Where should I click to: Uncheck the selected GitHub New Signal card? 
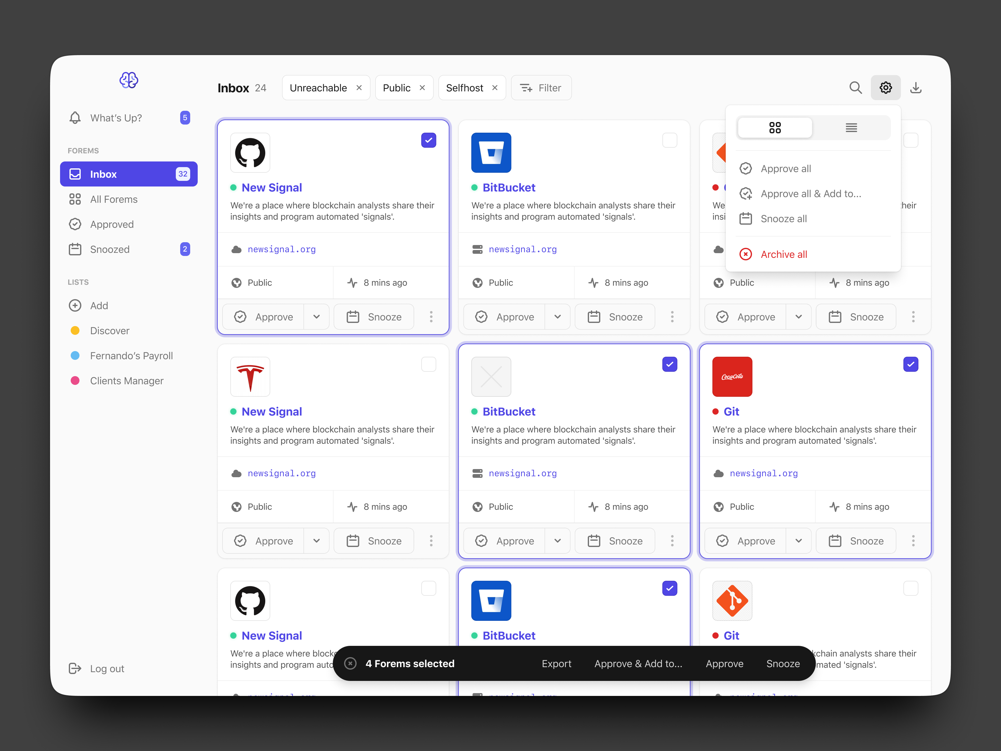[x=429, y=140]
